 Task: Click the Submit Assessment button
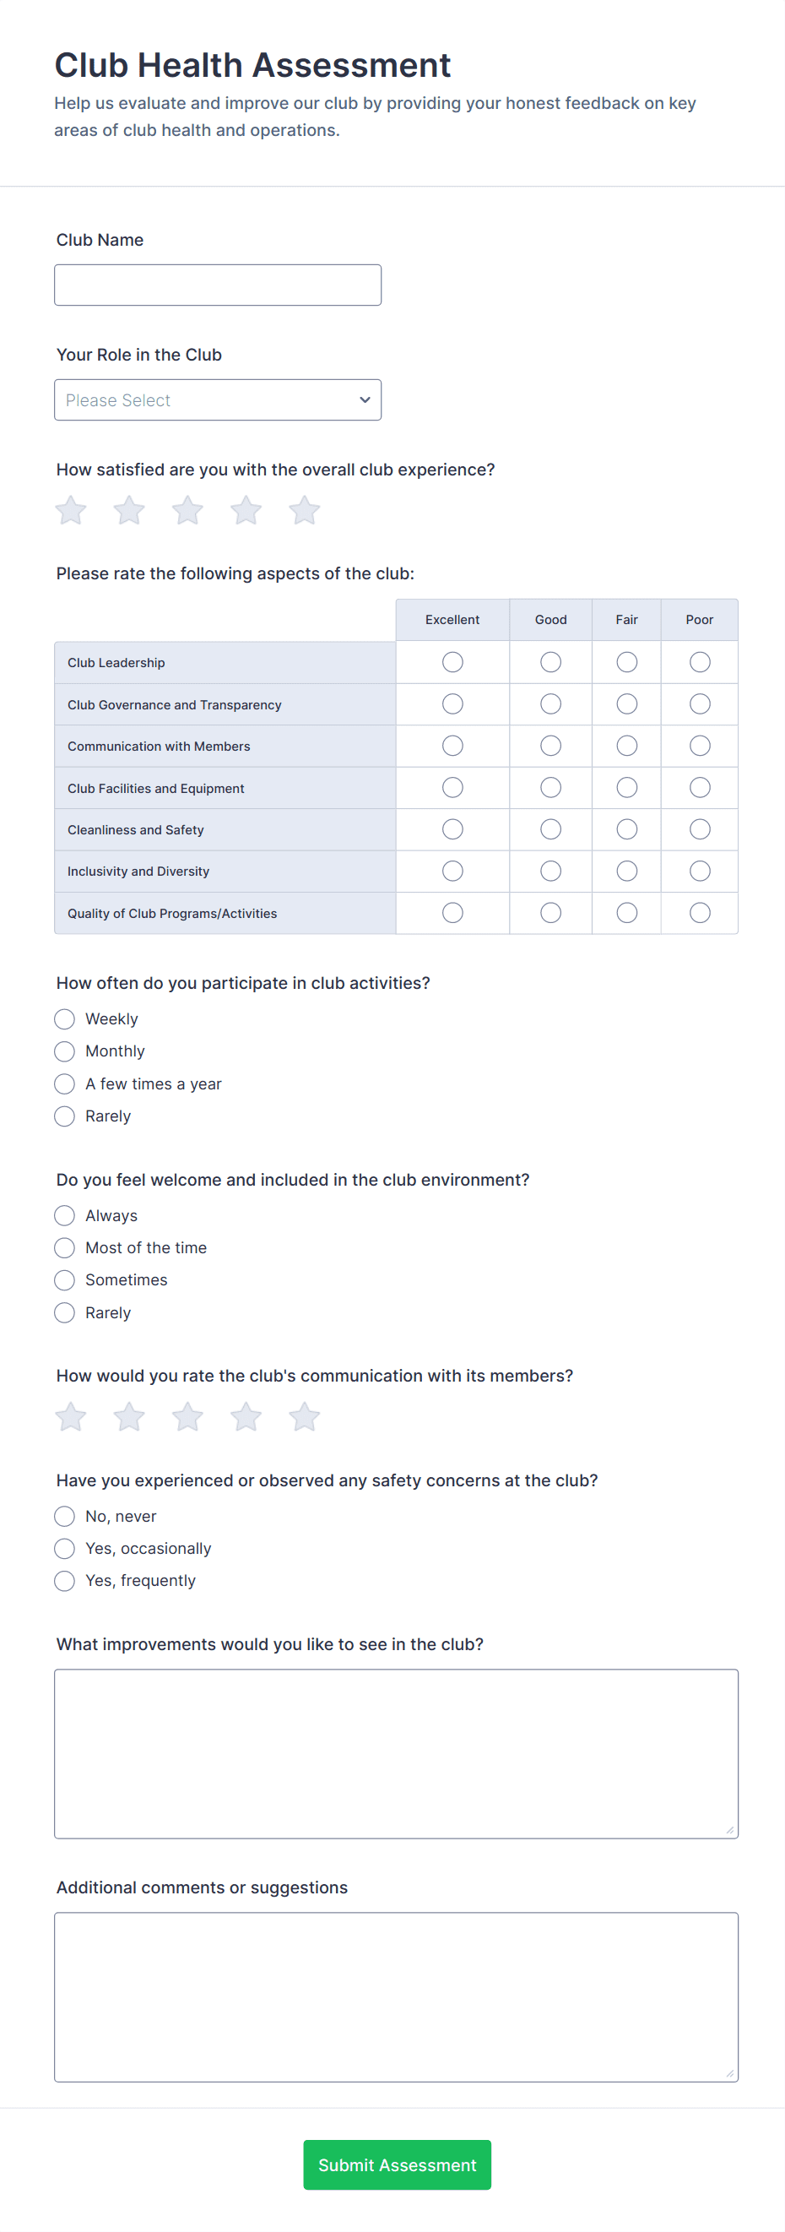tap(397, 2164)
